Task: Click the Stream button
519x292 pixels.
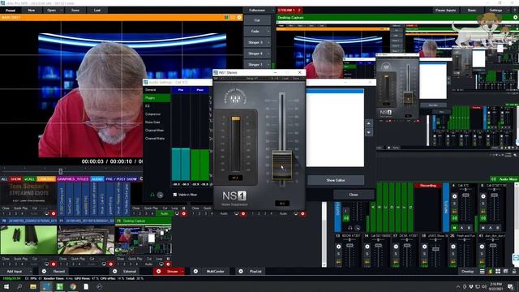Action: [x=173, y=271]
